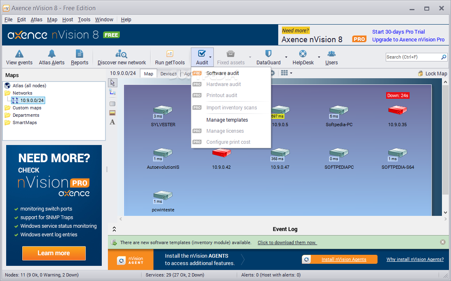Click the Lock Map padlock
Screen dimensions: 451x281
pyautogui.click(x=421, y=73)
